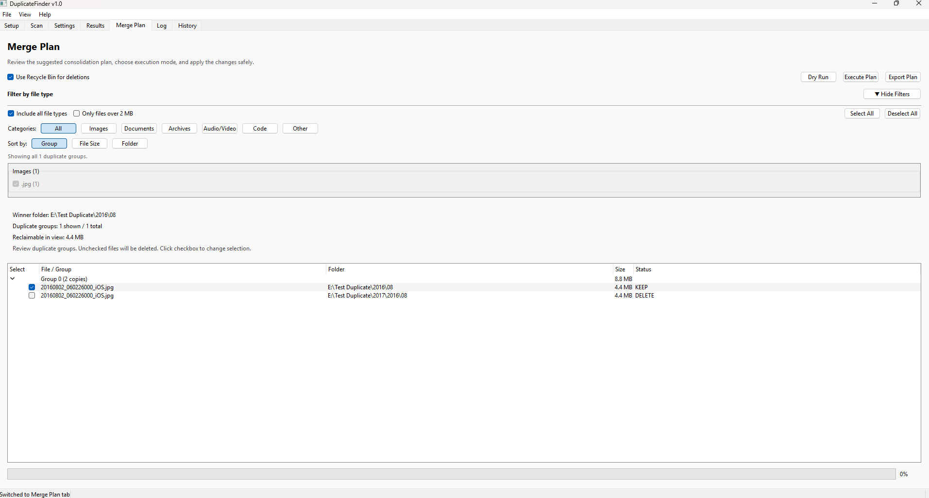
Task: Click folder path E:\Test Duplicate\2016\08 in table
Action: [x=360, y=287]
